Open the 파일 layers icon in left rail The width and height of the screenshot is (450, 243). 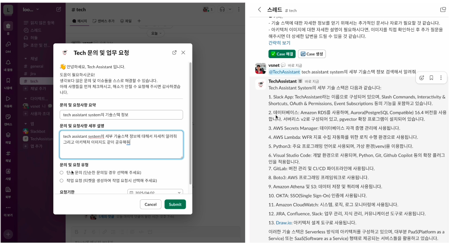click(8, 135)
